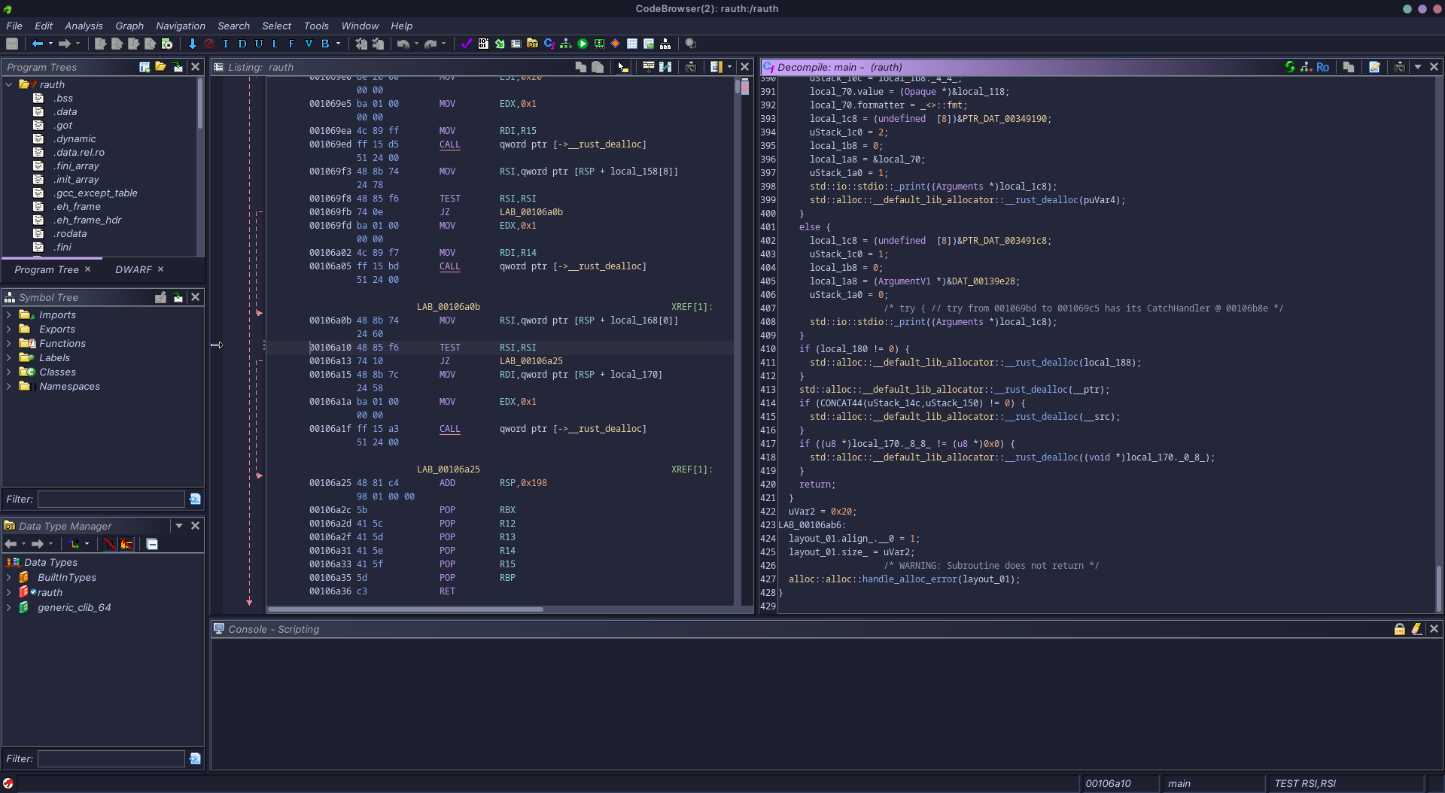The width and height of the screenshot is (1445, 793).
Task: Click the Listing horizontal scrollbar
Action: [405, 609]
